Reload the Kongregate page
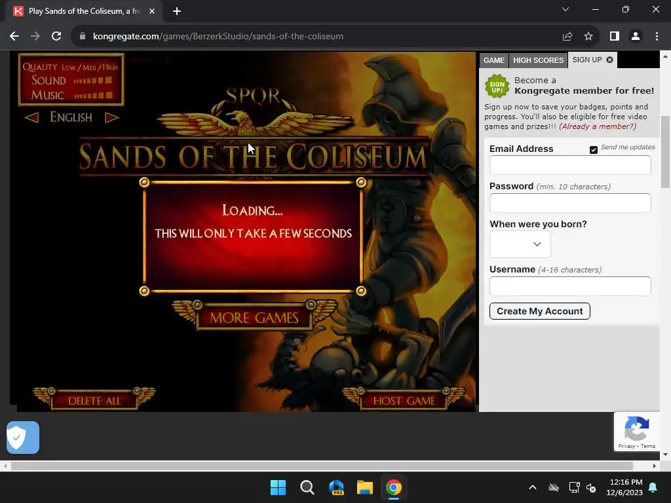 click(56, 37)
